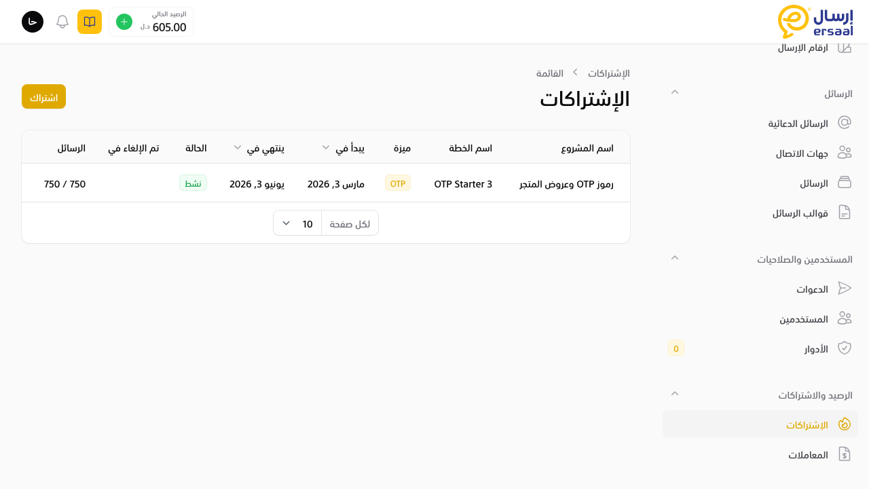Click the contacts people icon

pyautogui.click(x=844, y=153)
